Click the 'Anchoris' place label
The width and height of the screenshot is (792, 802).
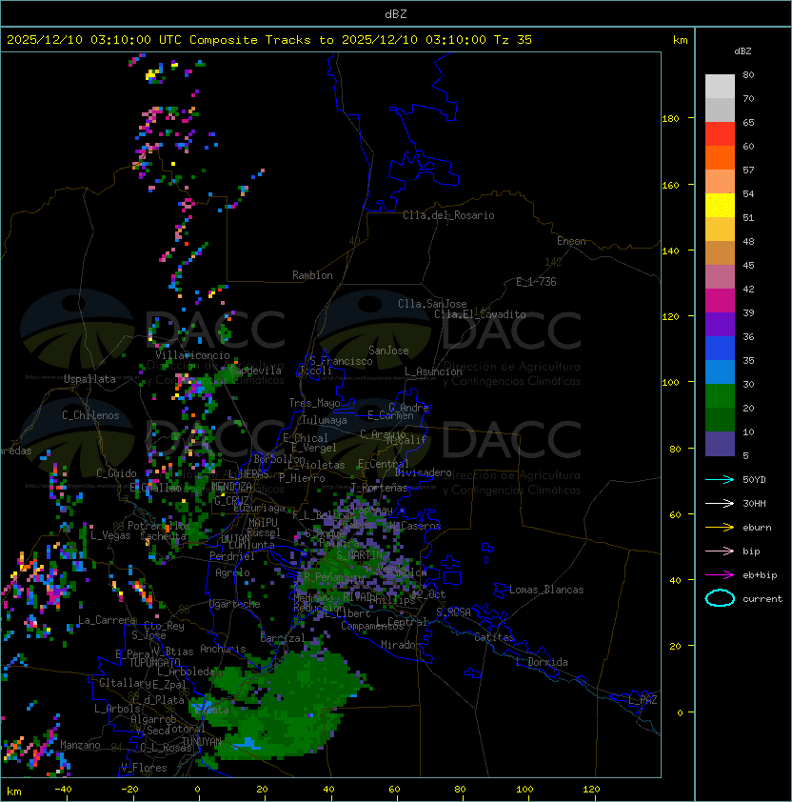(223, 649)
